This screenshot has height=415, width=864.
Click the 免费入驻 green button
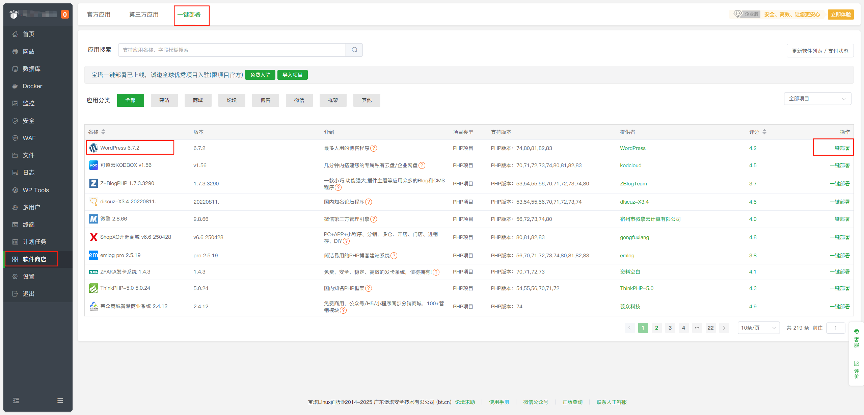click(x=260, y=75)
